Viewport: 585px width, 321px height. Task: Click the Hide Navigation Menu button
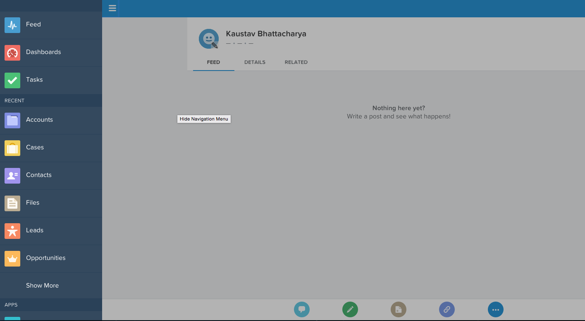(x=204, y=119)
